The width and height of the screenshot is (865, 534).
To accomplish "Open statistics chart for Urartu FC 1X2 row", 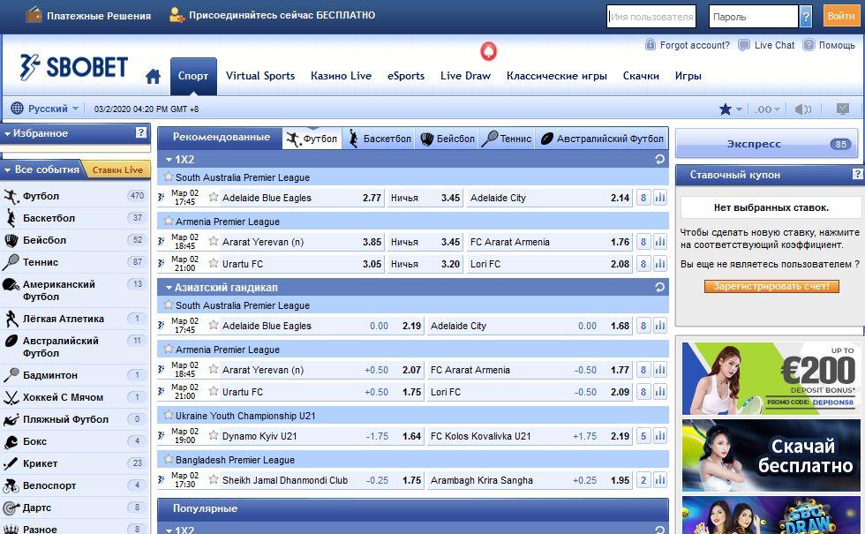I will pyautogui.click(x=659, y=264).
